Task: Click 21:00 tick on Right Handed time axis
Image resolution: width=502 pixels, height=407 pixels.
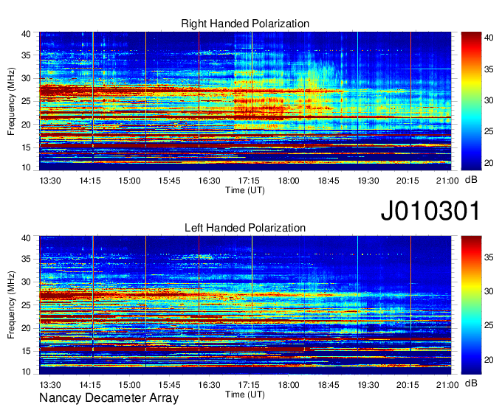Action: pyautogui.click(x=447, y=181)
